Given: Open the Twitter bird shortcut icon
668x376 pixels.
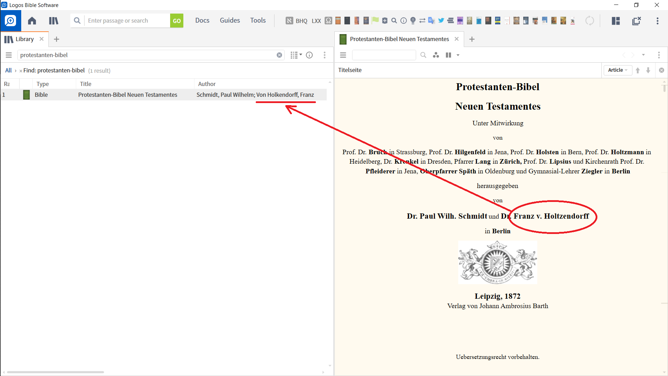Looking at the screenshot, I should (441, 21).
